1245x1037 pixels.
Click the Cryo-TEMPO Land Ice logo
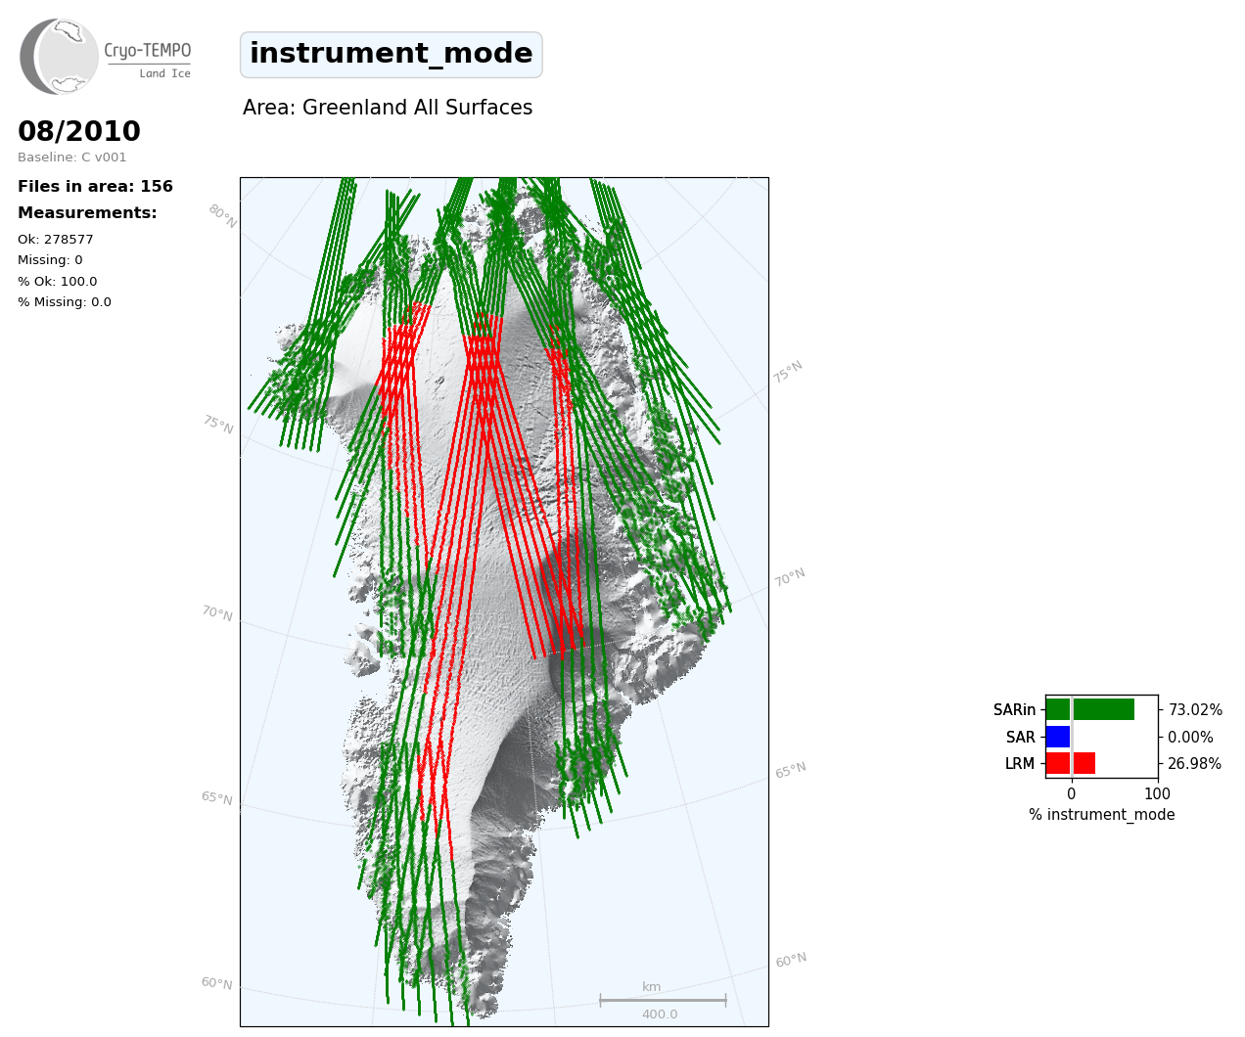[x=106, y=56]
